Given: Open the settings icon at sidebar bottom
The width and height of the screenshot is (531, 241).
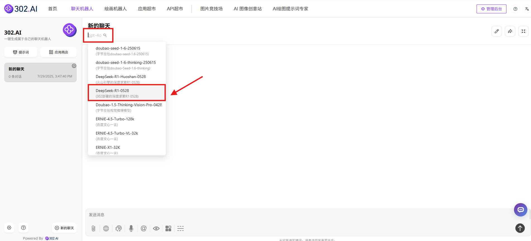Looking at the screenshot, I should click(9, 228).
